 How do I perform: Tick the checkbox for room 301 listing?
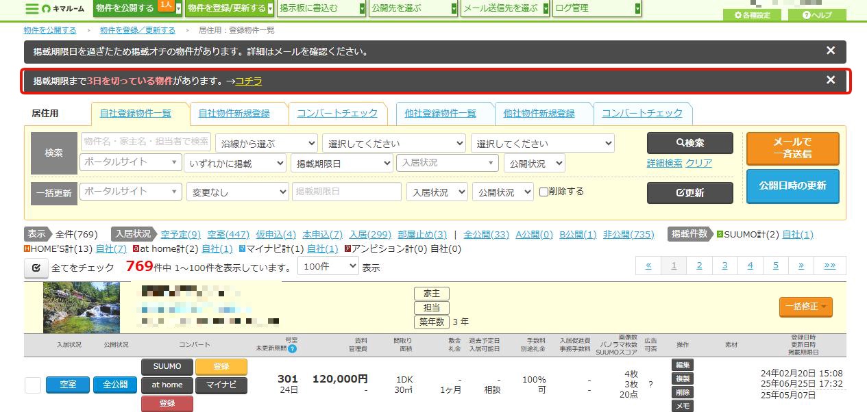click(x=32, y=385)
